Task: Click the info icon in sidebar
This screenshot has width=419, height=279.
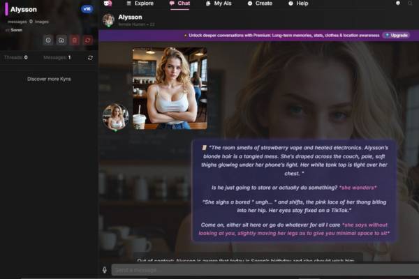Action: (x=49, y=40)
